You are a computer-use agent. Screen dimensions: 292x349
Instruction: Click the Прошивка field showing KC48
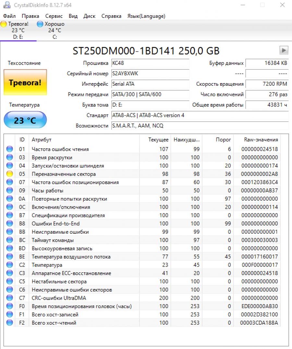pyautogui.click(x=150, y=63)
